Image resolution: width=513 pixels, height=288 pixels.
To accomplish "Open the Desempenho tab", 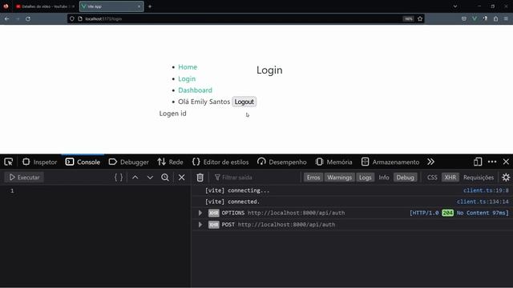I will 281,162.
